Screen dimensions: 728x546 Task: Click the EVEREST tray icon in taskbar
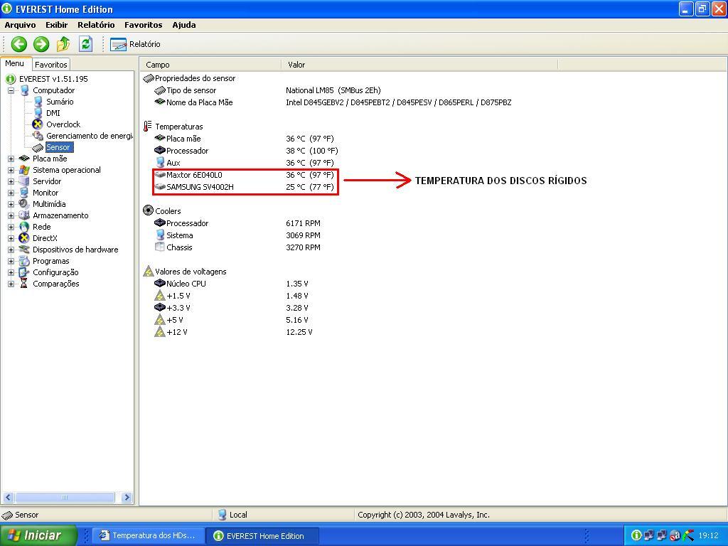click(x=636, y=536)
